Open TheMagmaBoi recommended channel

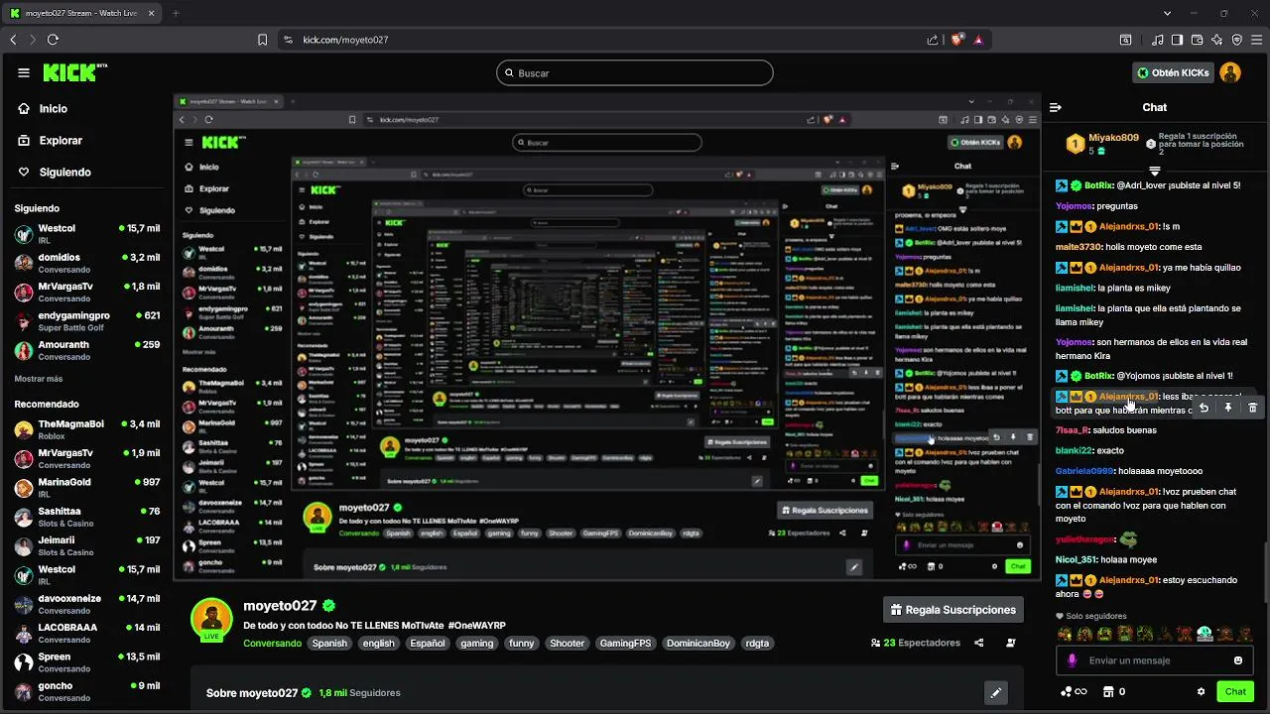(87, 429)
